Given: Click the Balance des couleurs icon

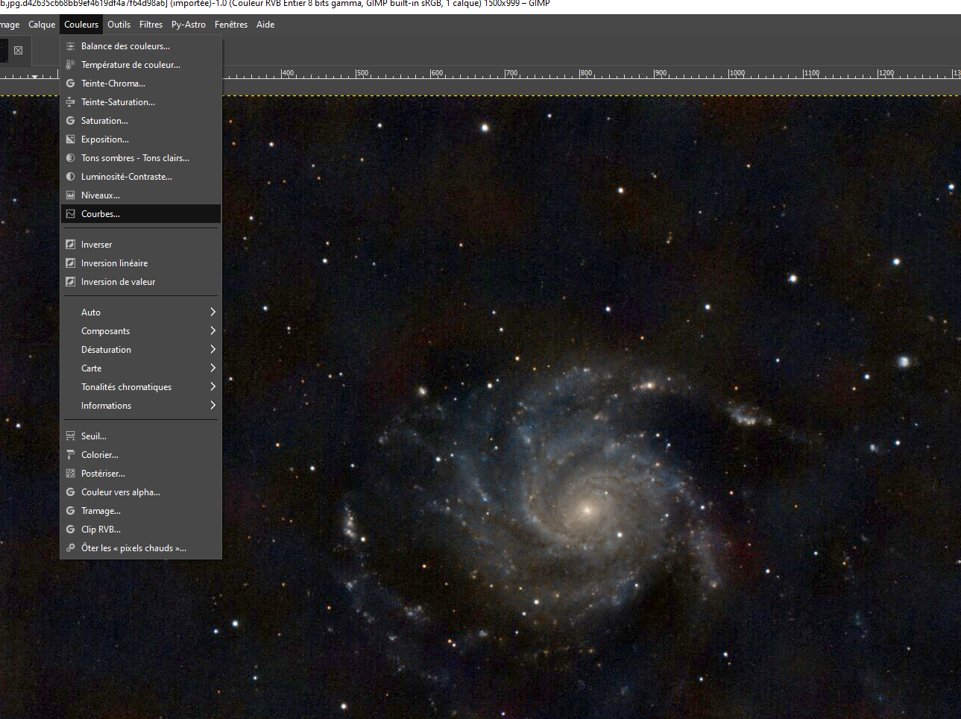Looking at the screenshot, I should coord(70,46).
